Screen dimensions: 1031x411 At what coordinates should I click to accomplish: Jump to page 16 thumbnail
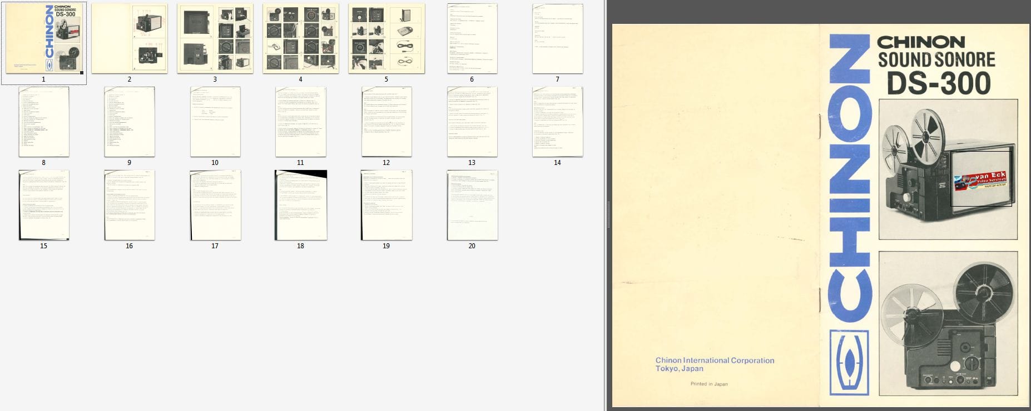[129, 205]
